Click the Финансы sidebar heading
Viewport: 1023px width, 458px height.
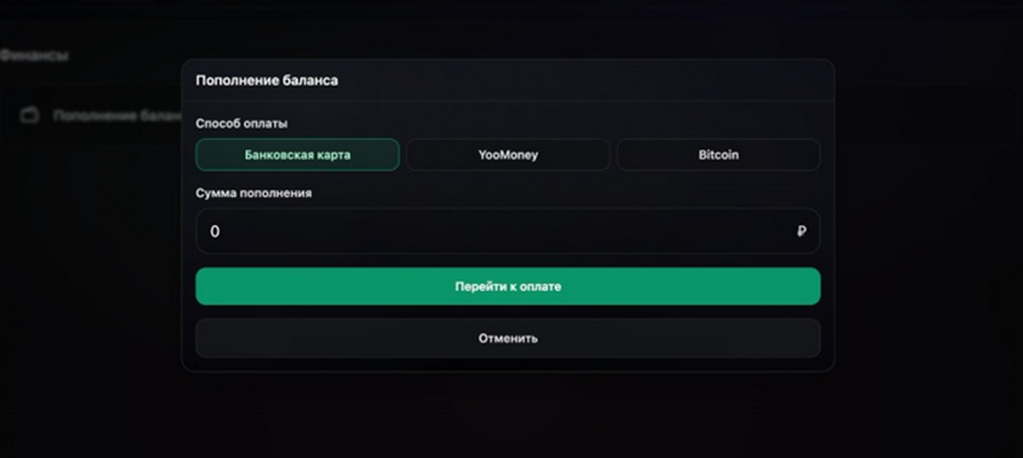click(x=35, y=56)
